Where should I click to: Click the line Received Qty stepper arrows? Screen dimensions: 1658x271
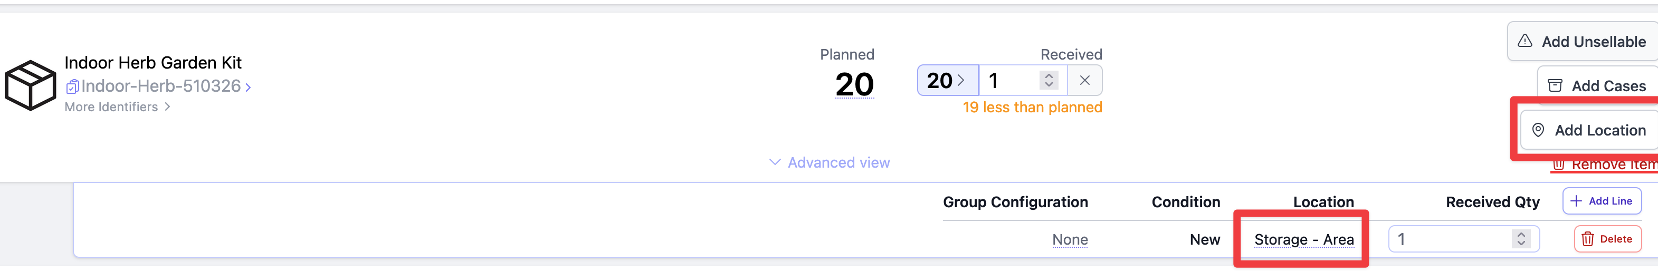(x=1521, y=239)
